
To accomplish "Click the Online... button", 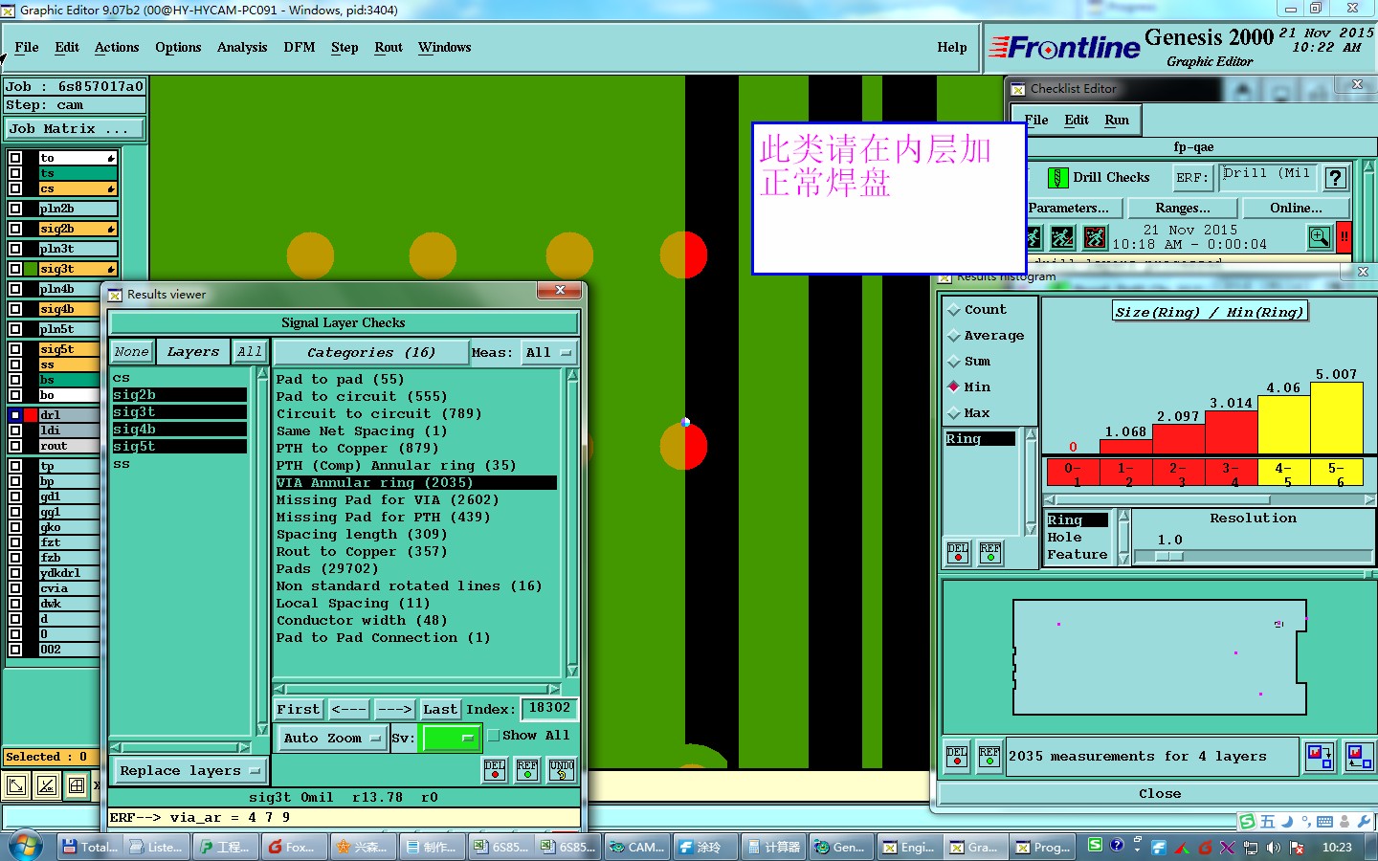I will point(1296,209).
